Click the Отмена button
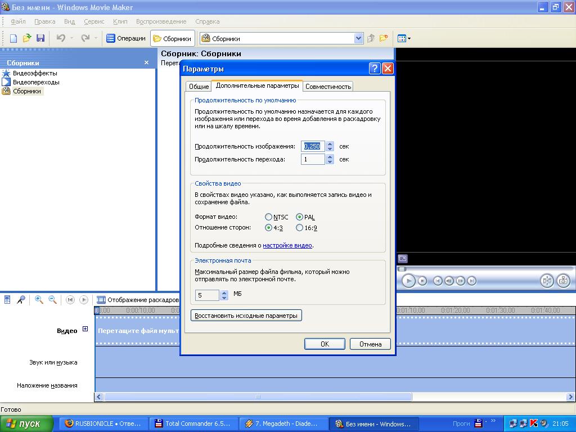This screenshot has width=576, height=432. [x=370, y=344]
